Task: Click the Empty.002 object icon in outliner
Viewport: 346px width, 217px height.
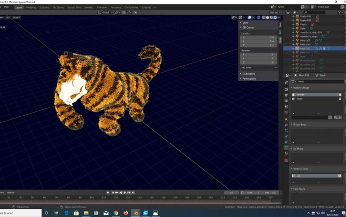Action: pyautogui.click(x=297, y=20)
